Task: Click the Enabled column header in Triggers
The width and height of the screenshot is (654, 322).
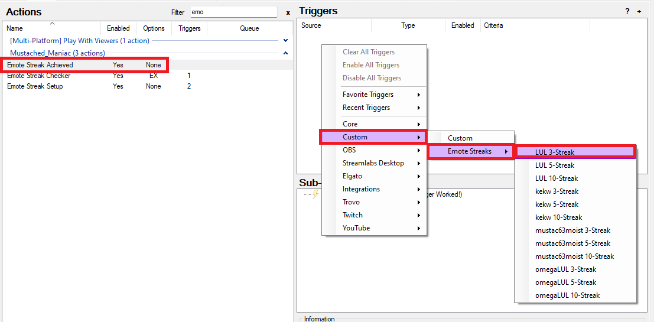Action: (x=463, y=25)
